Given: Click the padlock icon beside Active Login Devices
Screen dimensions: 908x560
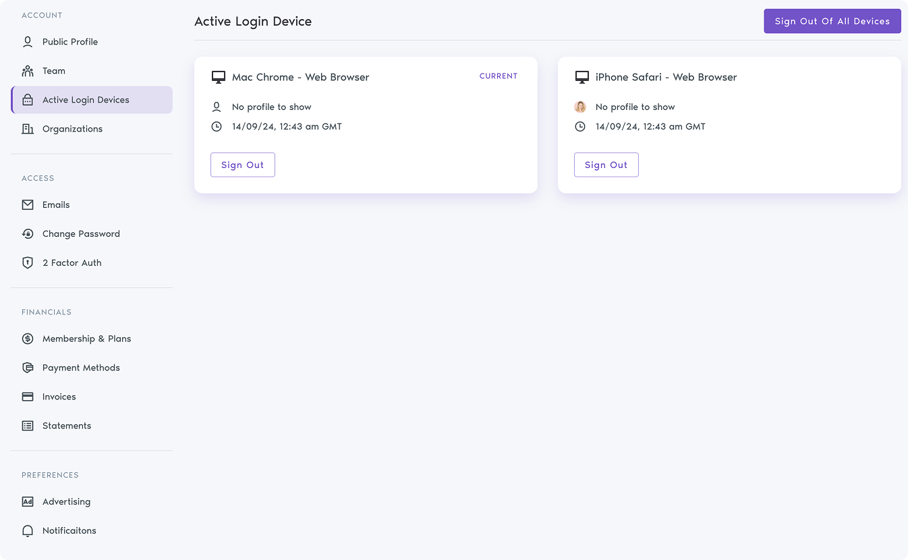Looking at the screenshot, I should [x=27, y=99].
